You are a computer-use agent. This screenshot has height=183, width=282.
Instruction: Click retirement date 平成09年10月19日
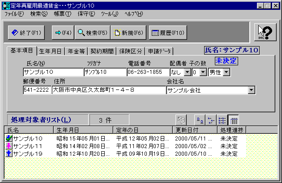143,154
